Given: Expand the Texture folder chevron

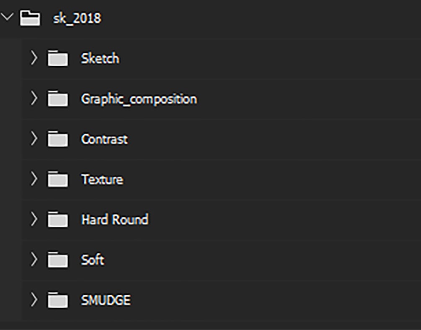Looking at the screenshot, I should [x=34, y=179].
